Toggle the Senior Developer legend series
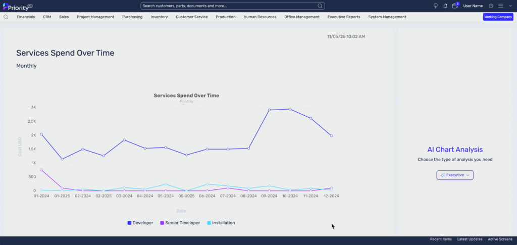This screenshot has height=245, width=517. coord(180,223)
